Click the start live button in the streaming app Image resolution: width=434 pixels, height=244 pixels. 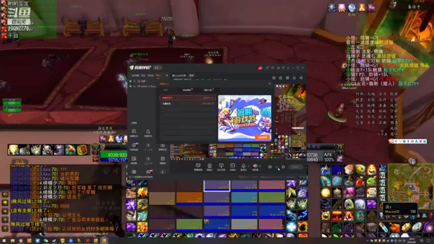[295, 167]
